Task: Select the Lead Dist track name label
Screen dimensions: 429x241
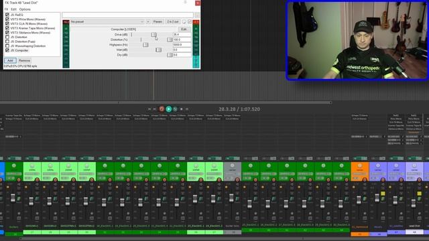Action: pos(414,226)
